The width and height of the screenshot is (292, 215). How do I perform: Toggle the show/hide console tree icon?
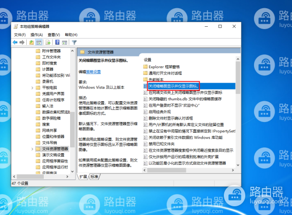(x=39, y=42)
